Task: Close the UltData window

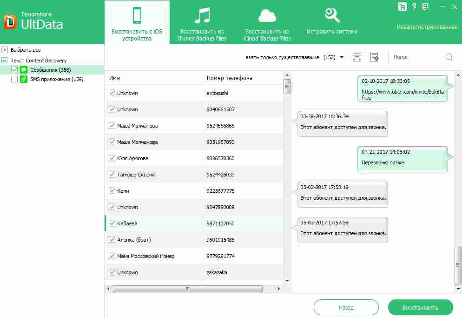Action: (x=455, y=7)
